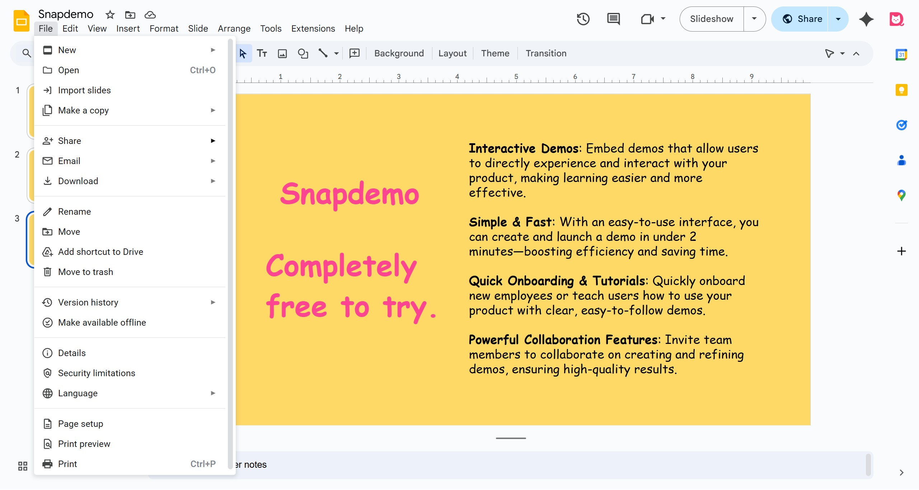Click Security limitations entry

point(130,373)
